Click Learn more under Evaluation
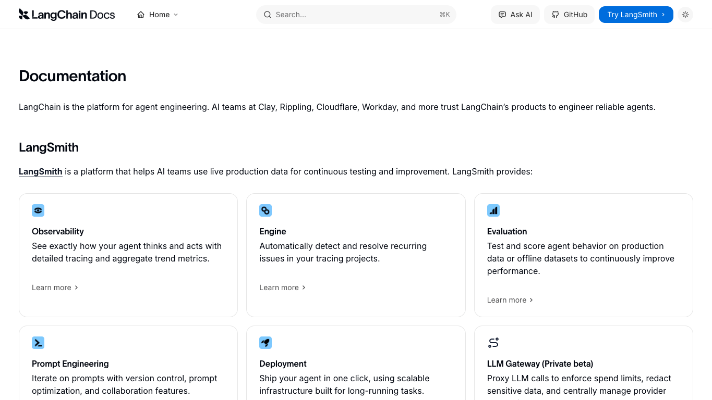Viewport: 712px width, 400px height. point(510,300)
